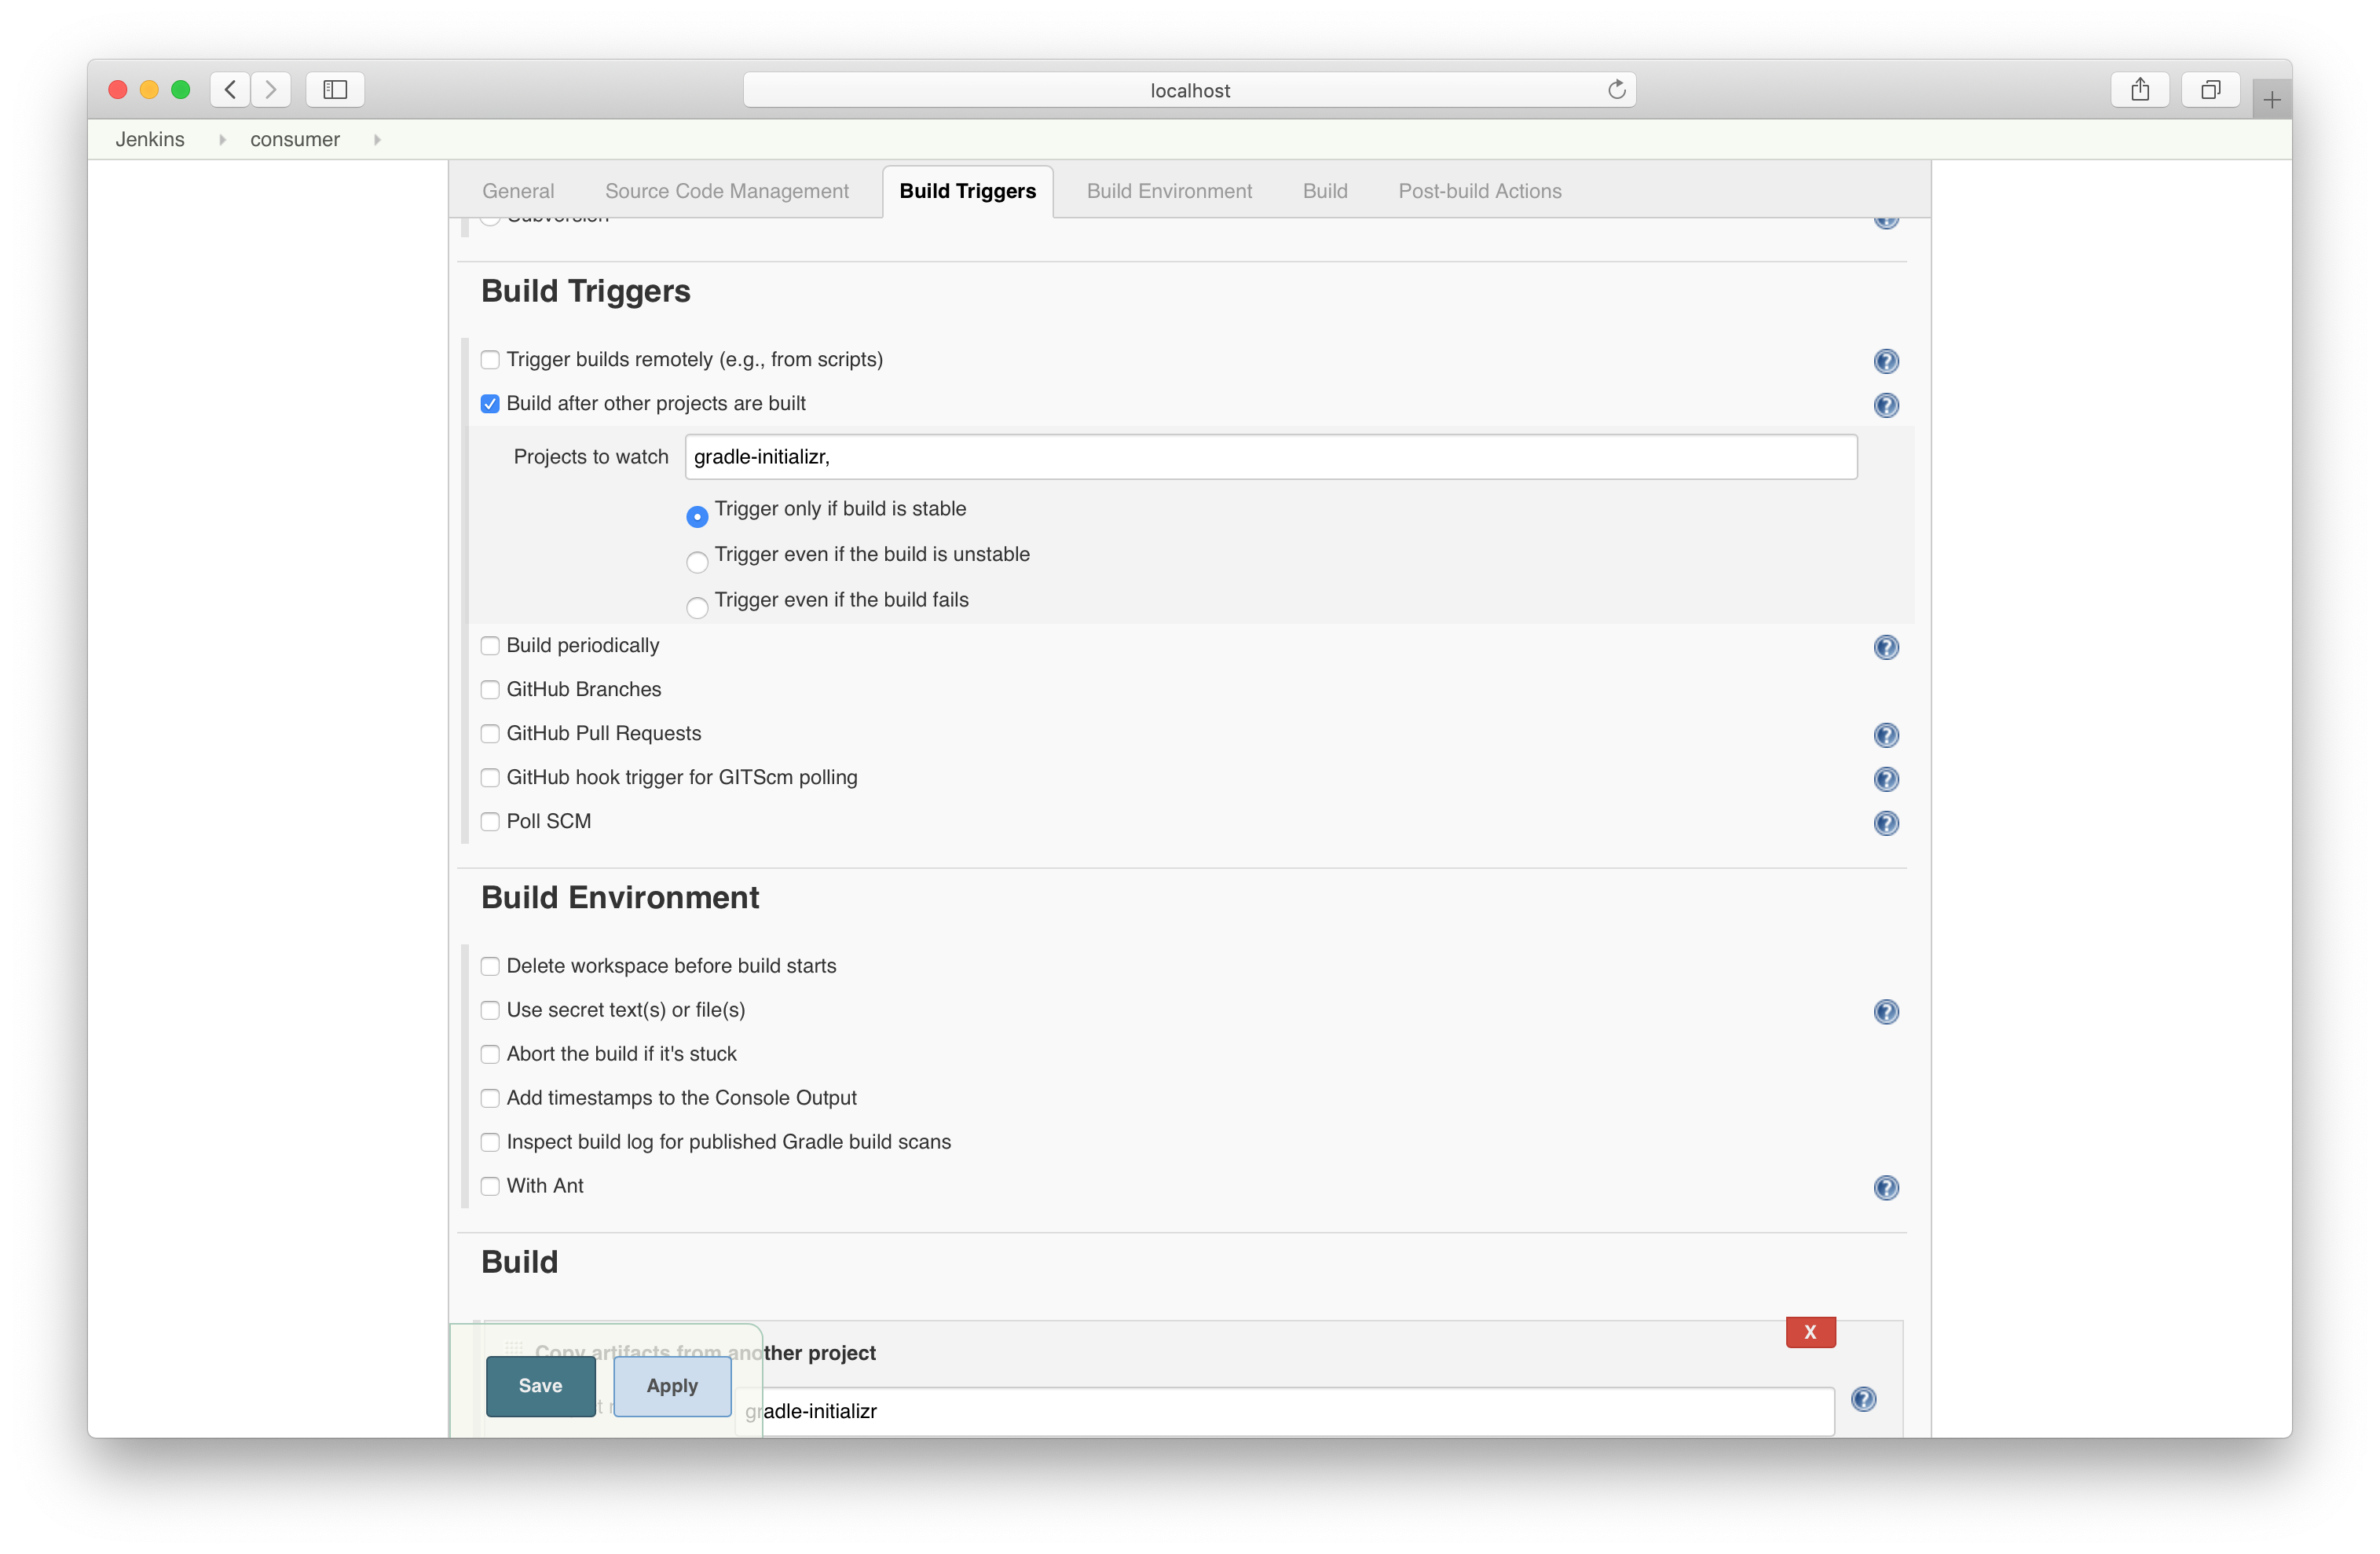The height and width of the screenshot is (1554, 2380).
Task: Uncheck Build after other projects are built
Action: tap(490, 404)
